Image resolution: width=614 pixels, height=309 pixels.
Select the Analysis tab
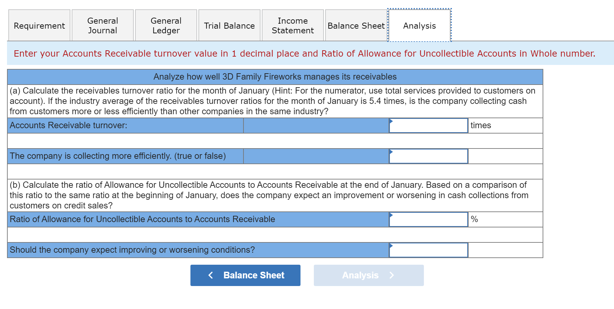point(419,25)
